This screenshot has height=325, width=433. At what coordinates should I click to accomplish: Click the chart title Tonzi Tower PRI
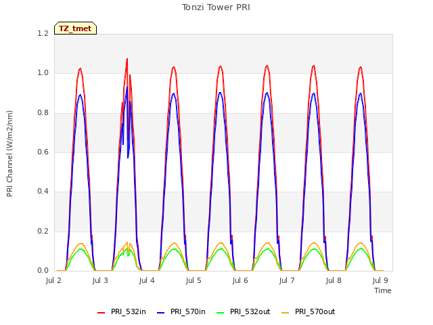pos(216,7)
